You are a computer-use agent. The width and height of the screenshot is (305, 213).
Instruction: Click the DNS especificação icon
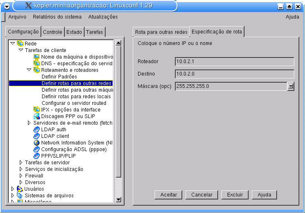coord(36,63)
